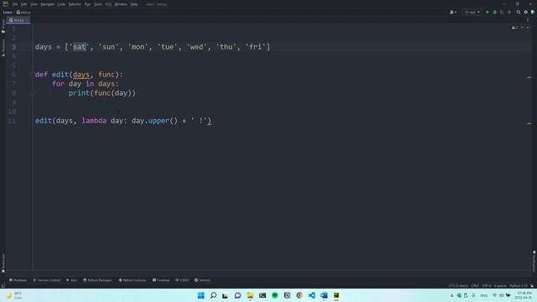The height and width of the screenshot is (302, 537).
Task: Click the inspection warnings indicator
Action: click(x=515, y=28)
